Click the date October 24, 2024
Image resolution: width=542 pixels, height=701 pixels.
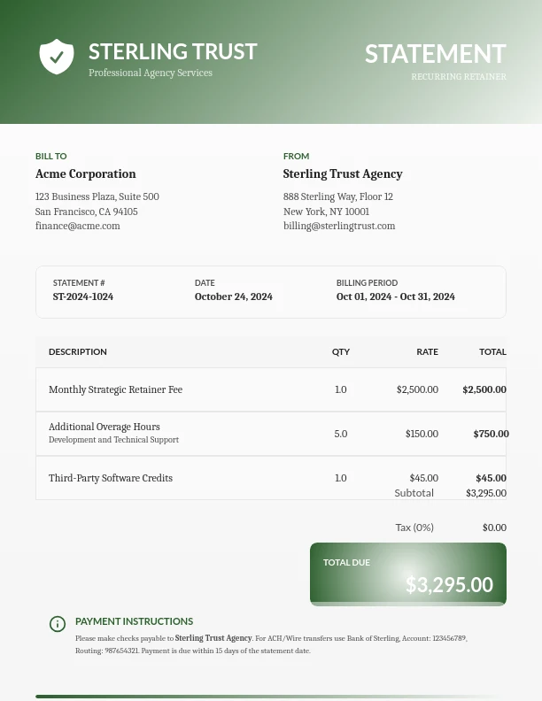click(x=233, y=297)
